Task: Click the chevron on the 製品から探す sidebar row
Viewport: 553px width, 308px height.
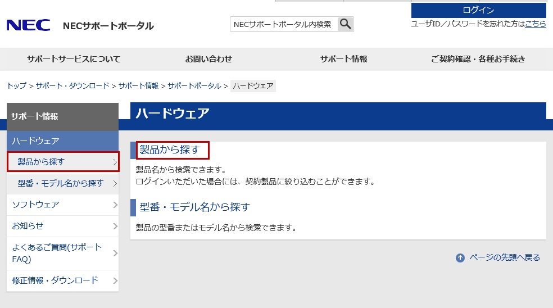Action: 115,162
